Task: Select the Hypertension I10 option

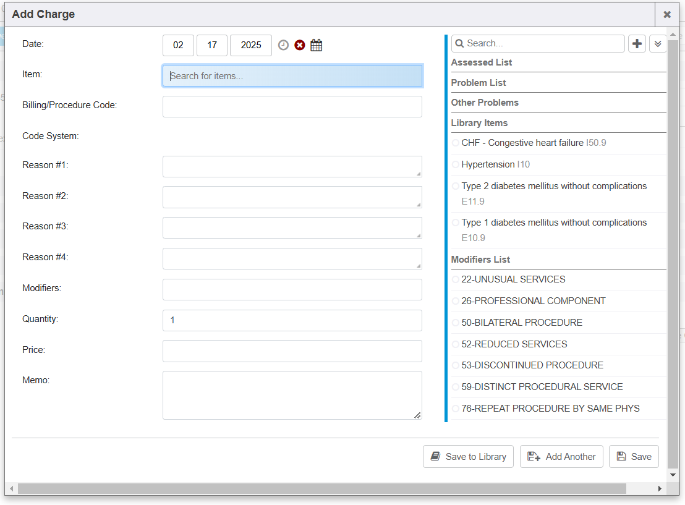Action: [456, 165]
